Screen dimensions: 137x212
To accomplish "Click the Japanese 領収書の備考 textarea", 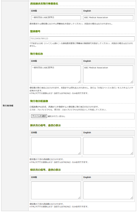I will tap(56, 190).
